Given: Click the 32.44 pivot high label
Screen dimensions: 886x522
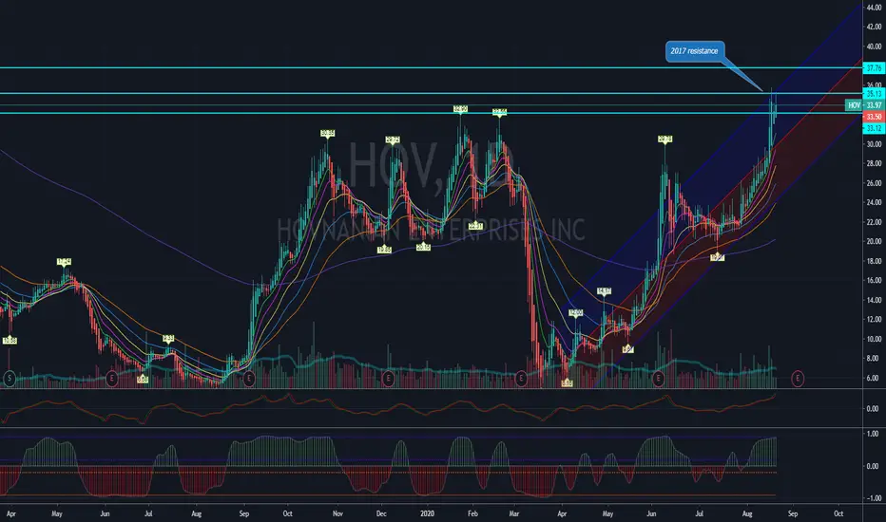Looking at the screenshot, I should coord(499,112).
